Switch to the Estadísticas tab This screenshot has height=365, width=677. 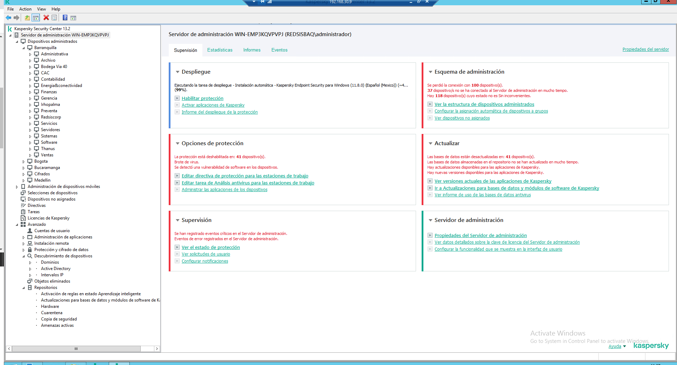[x=220, y=50]
